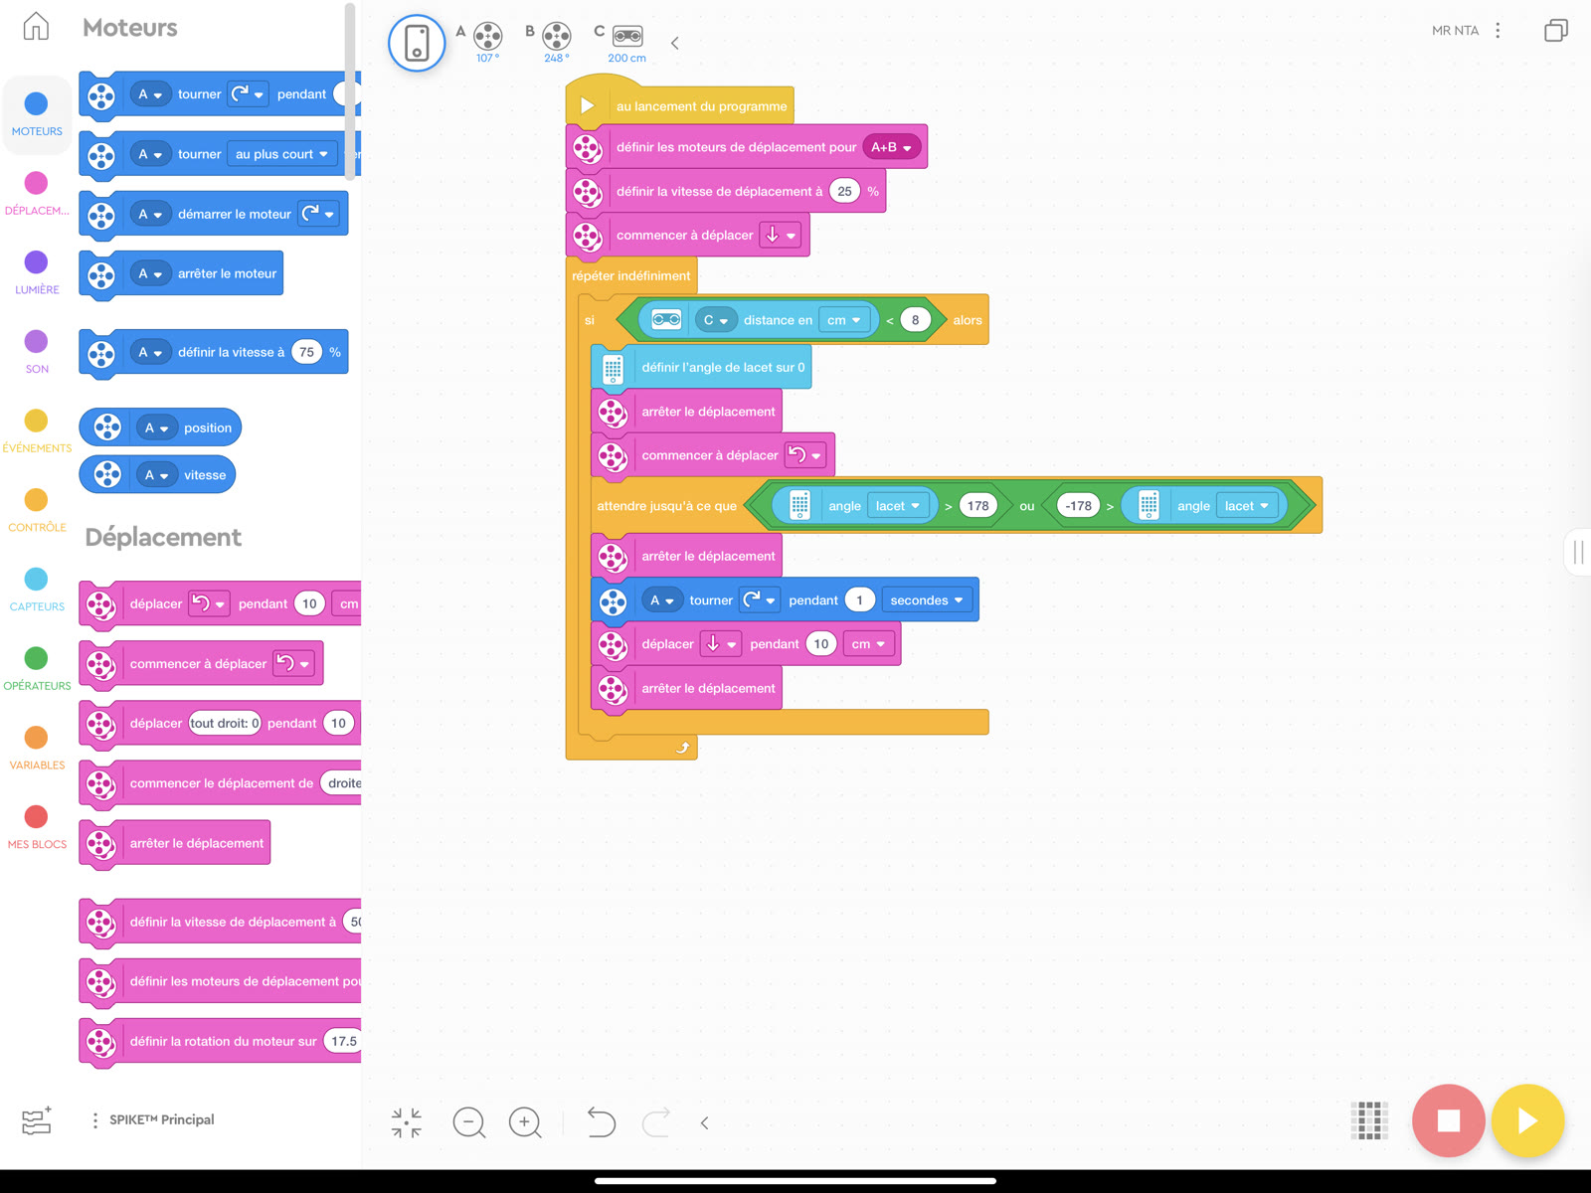
Task: Select the Contrôle block category
Action: coord(37,511)
